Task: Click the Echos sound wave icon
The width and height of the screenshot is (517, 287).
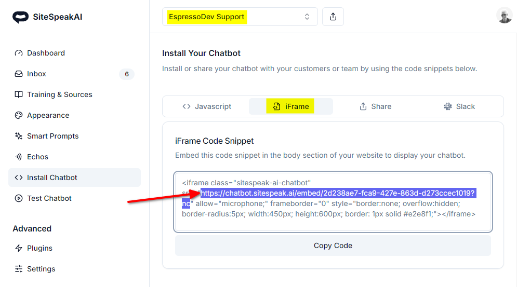Action: (19, 157)
